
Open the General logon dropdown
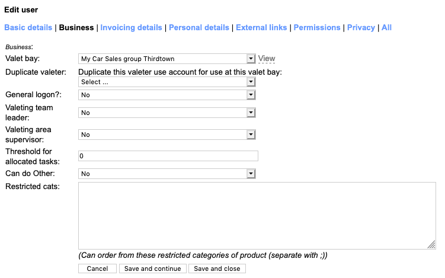tap(166, 95)
